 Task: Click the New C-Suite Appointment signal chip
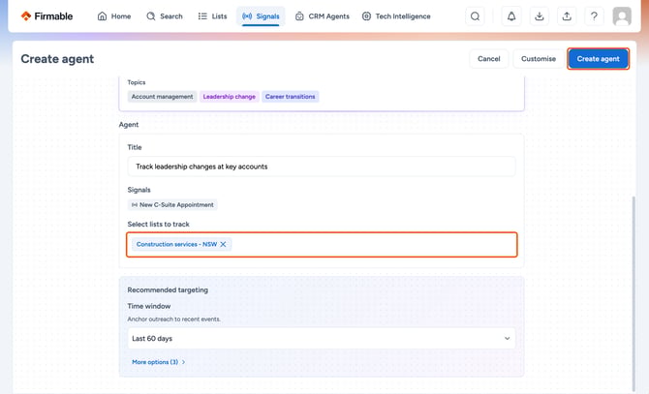coord(172,204)
